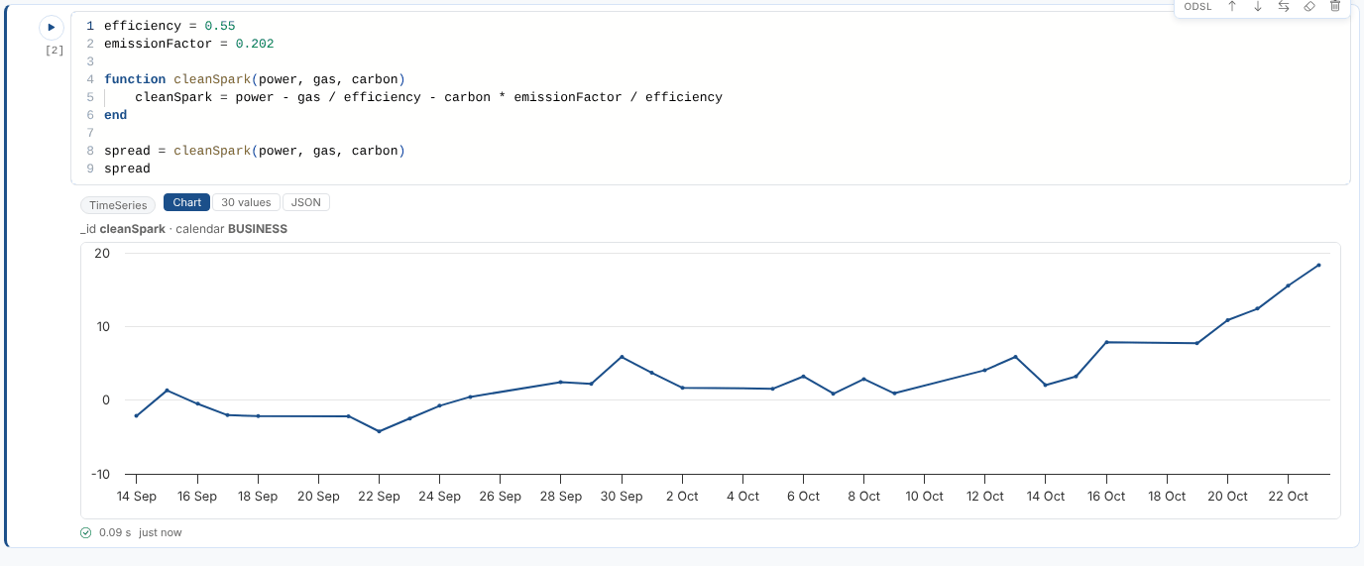Click the 'calendar BUSINESS' label
This screenshot has height=566, width=1364.
coord(231,229)
